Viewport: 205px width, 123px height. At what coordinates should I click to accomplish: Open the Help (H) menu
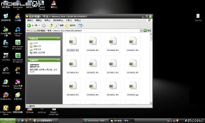pyautogui.click(x=78, y=20)
